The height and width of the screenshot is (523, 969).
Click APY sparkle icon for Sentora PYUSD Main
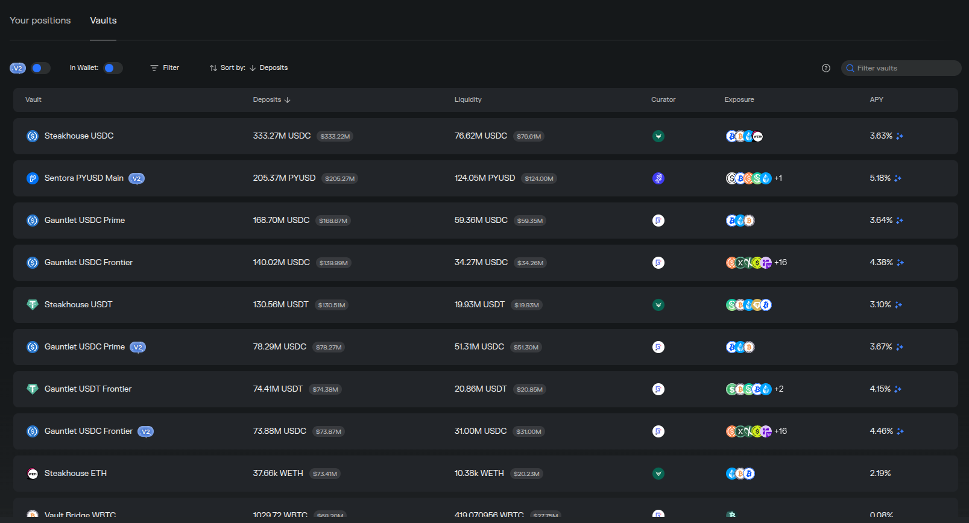tap(897, 178)
